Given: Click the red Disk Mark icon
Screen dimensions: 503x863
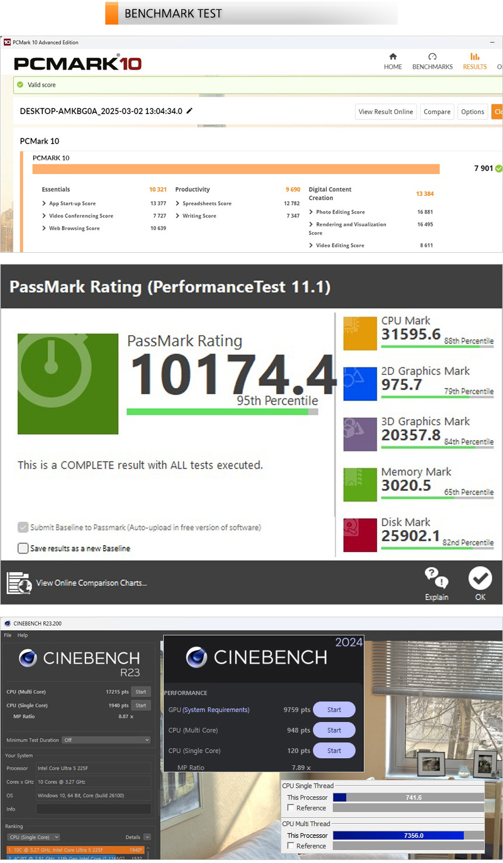Looking at the screenshot, I should tap(360, 535).
